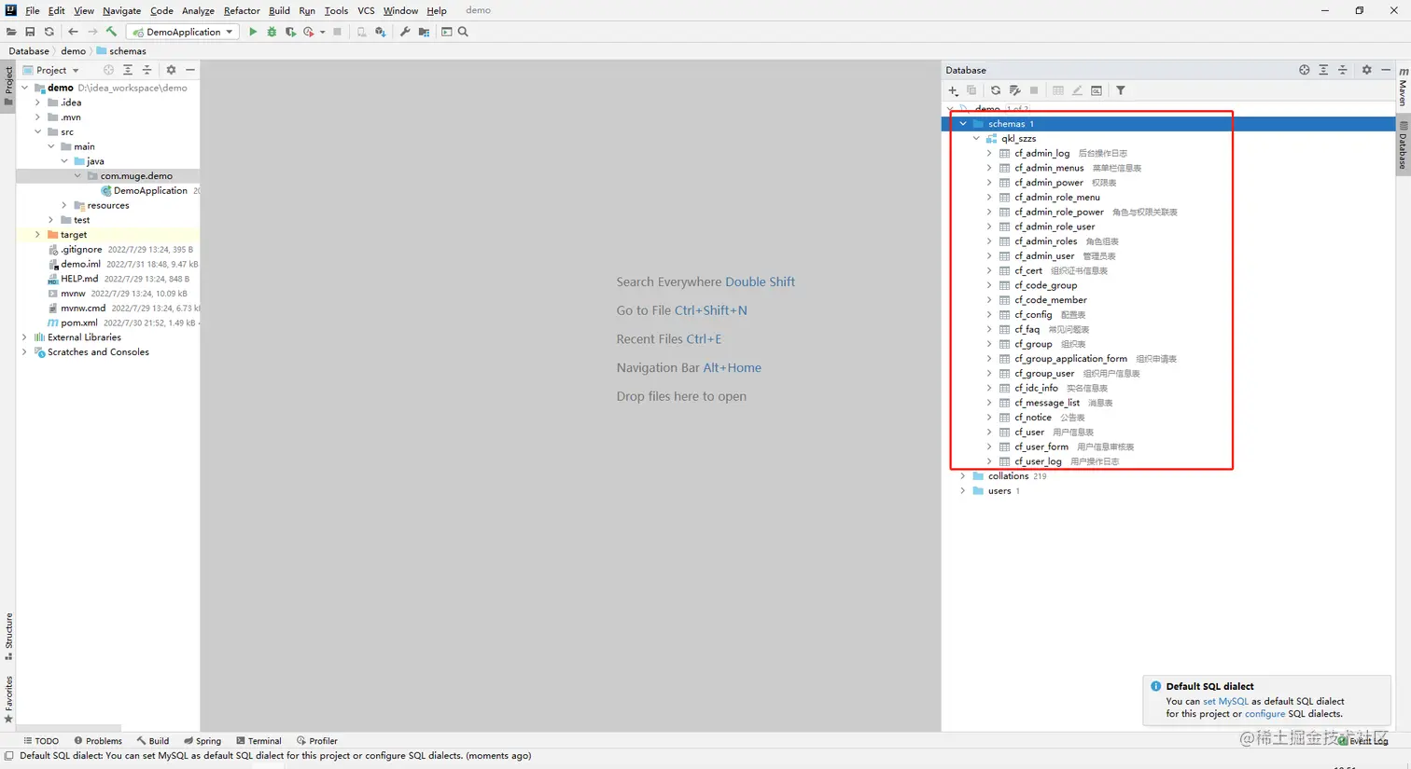Toggle the Favorites side tool window
The width and height of the screenshot is (1411, 769).
click(8, 699)
